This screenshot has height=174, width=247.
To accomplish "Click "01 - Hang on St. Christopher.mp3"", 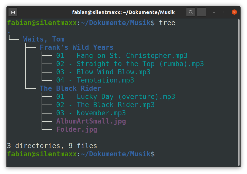I will tap(122, 56).
